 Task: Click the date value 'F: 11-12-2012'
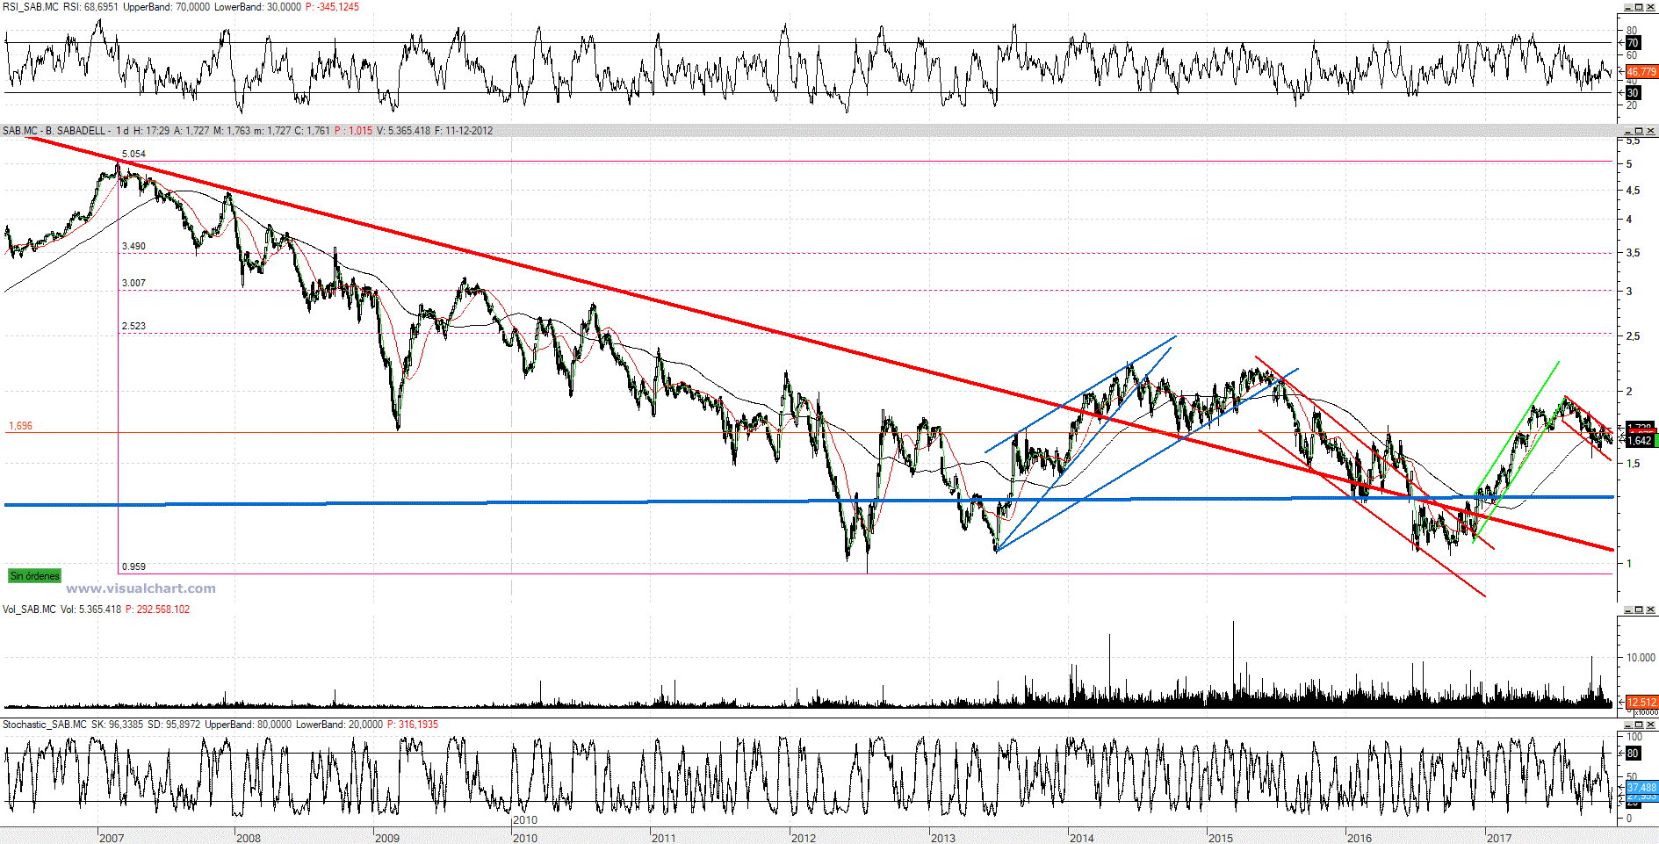[464, 131]
